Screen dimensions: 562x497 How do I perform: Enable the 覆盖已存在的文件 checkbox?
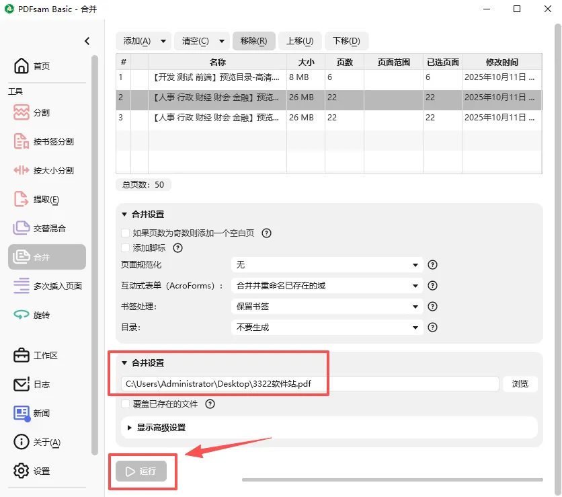(126, 404)
